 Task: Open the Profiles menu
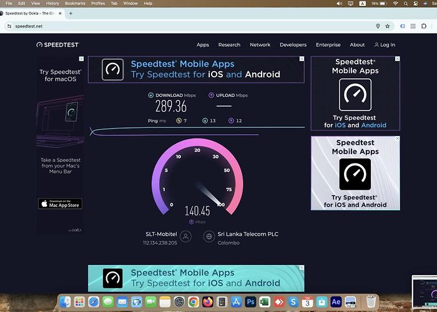[98, 3]
